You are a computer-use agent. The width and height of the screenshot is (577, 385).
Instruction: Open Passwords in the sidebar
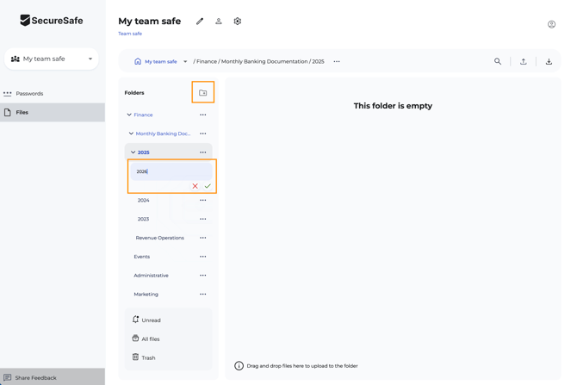click(x=29, y=94)
